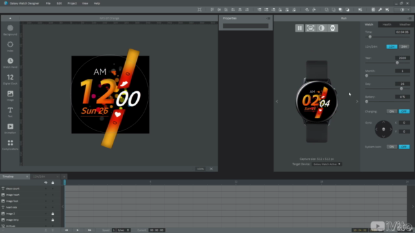Show previous watch device with left arrow
415x233 pixels.
click(x=277, y=102)
